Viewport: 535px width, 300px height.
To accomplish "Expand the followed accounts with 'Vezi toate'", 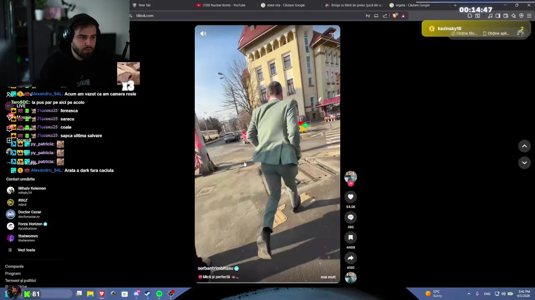I will click(x=26, y=250).
